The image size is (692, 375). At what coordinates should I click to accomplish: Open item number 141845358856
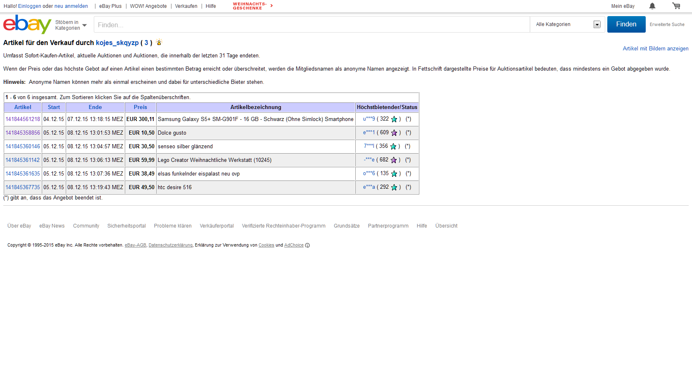click(23, 133)
